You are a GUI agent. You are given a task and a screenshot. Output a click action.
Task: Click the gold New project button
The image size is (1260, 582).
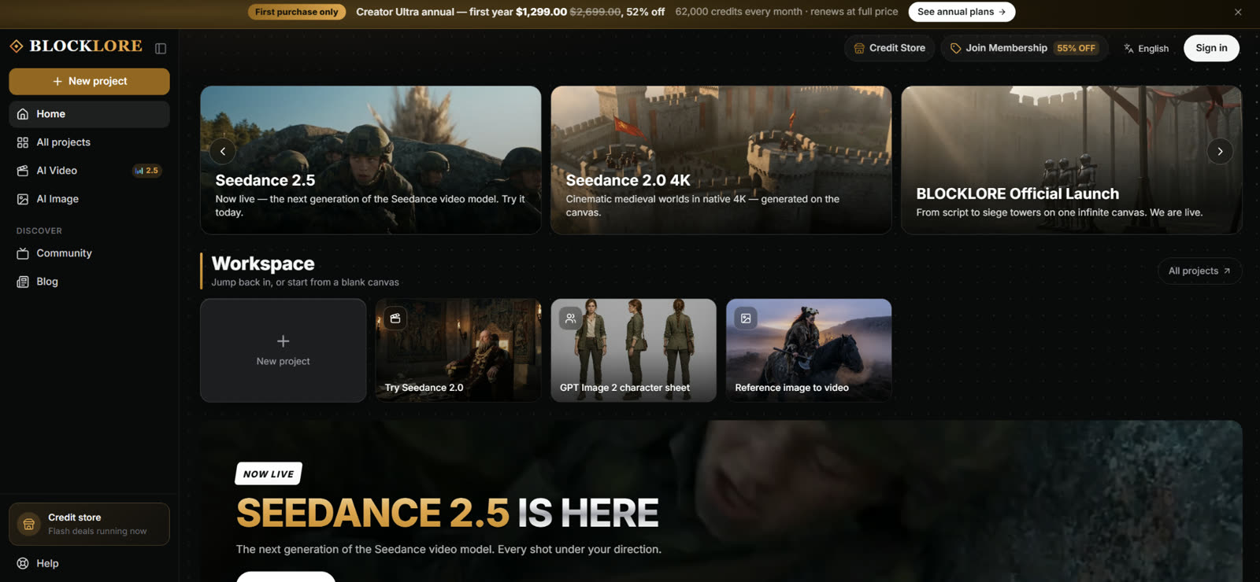click(89, 81)
